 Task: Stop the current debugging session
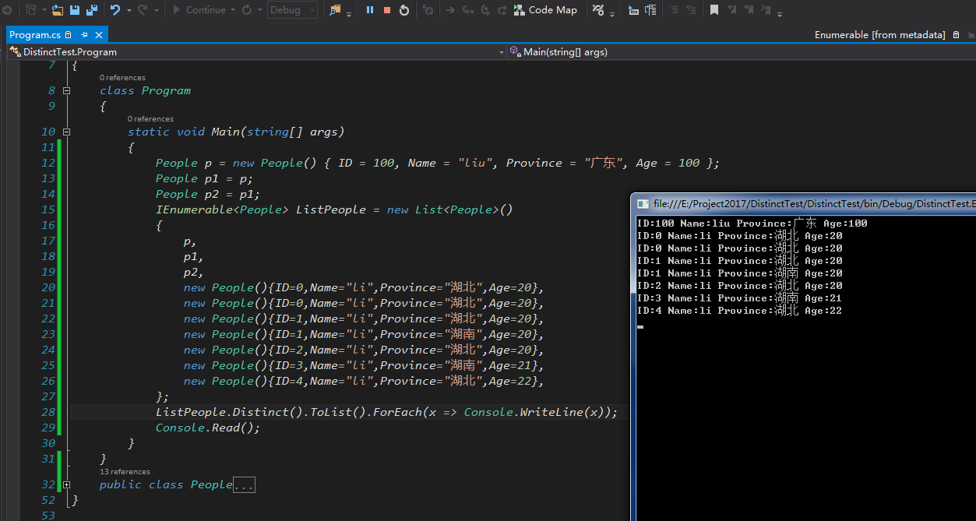point(387,10)
